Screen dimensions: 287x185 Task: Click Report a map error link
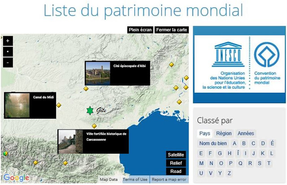pos(169,180)
